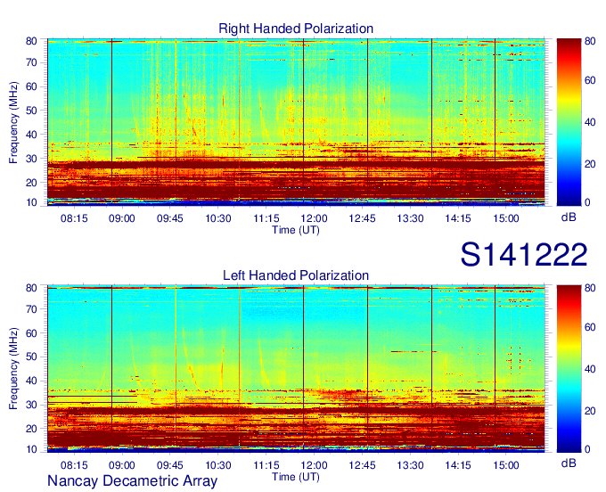Click "11:15" time tick under Left Handed plot
This screenshot has width=606, height=492.
point(266,465)
